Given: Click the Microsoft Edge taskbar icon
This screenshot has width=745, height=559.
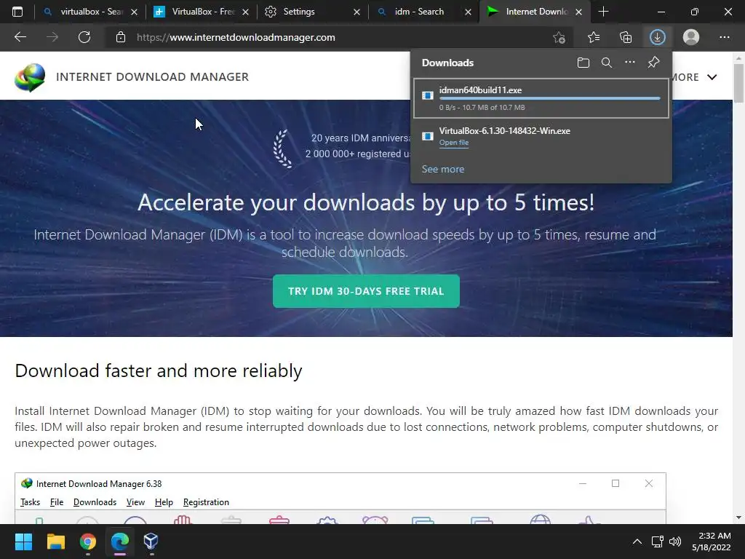Looking at the screenshot, I should 120,542.
